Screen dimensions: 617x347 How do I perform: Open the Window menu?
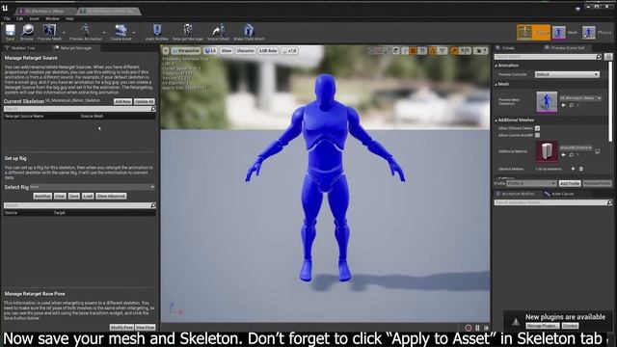(52, 18)
